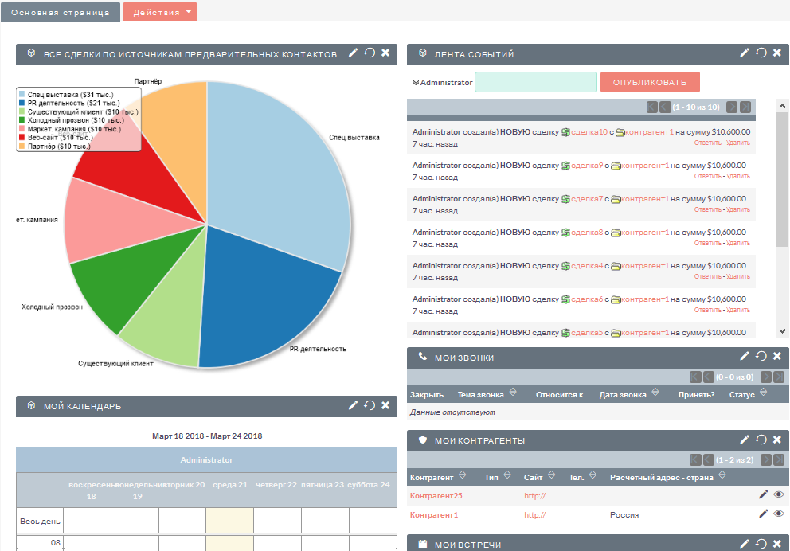Viewport: 790px width, 551px height.
Task: View Контрагент25 details via eye icon
Action: tap(778, 494)
